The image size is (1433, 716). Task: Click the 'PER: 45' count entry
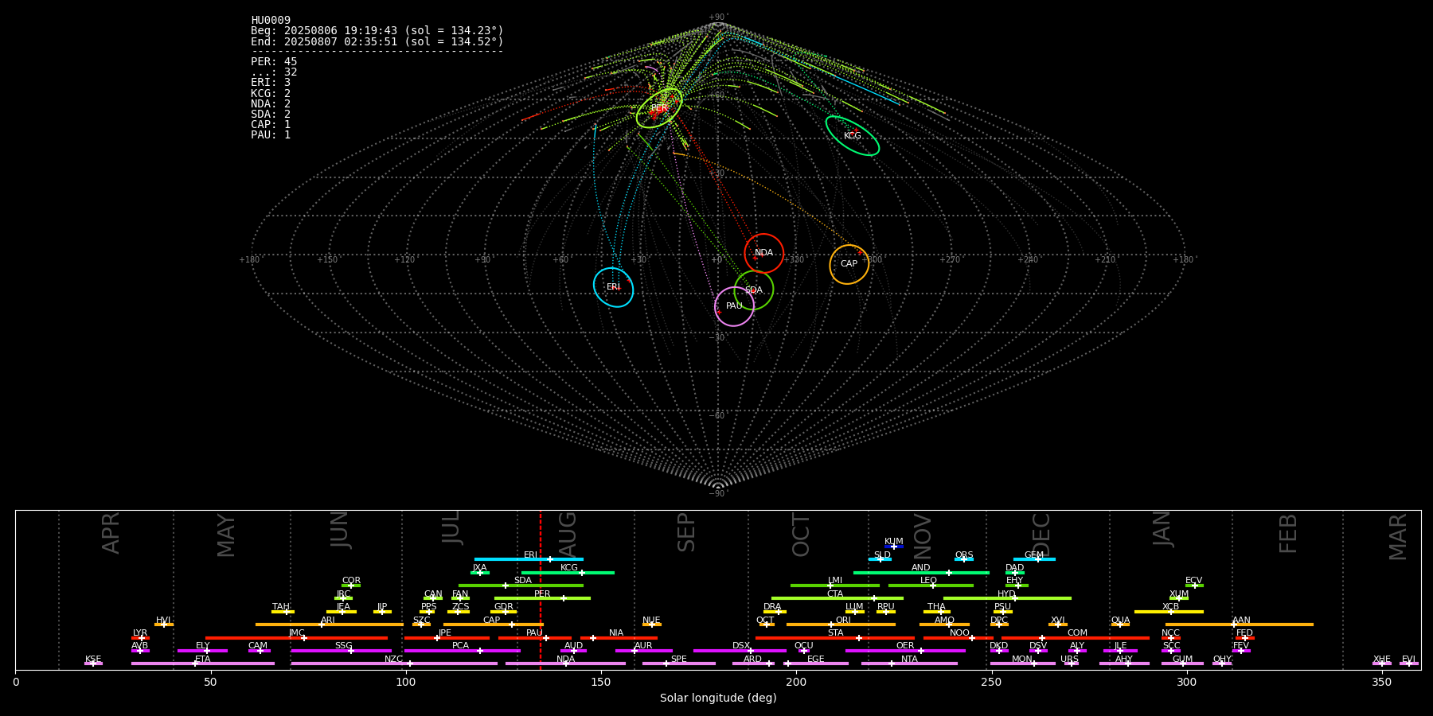tap(274, 62)
